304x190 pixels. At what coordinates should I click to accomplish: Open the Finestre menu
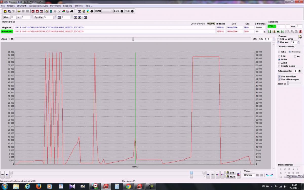[11, 6]
